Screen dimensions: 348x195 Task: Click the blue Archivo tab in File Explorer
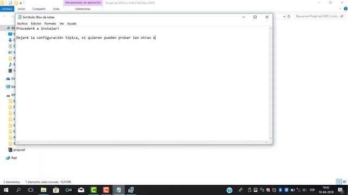7,9
